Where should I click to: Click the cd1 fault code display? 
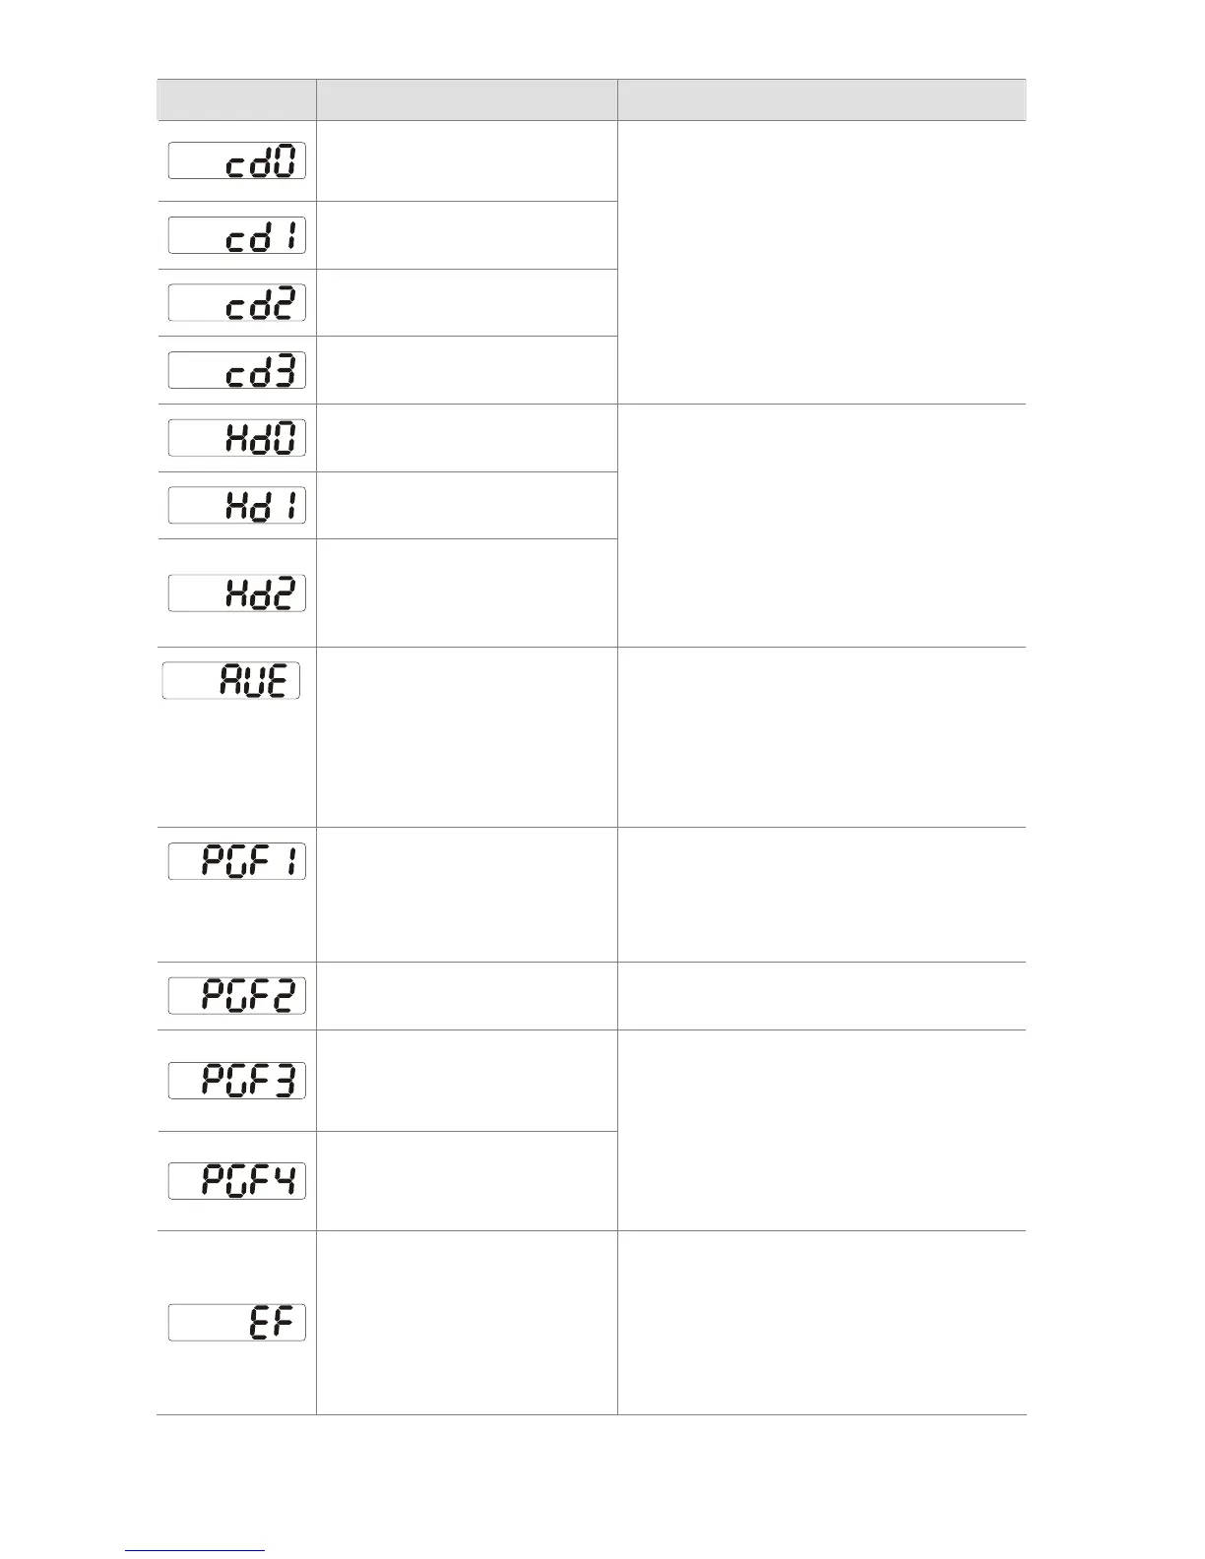(236, 235)
